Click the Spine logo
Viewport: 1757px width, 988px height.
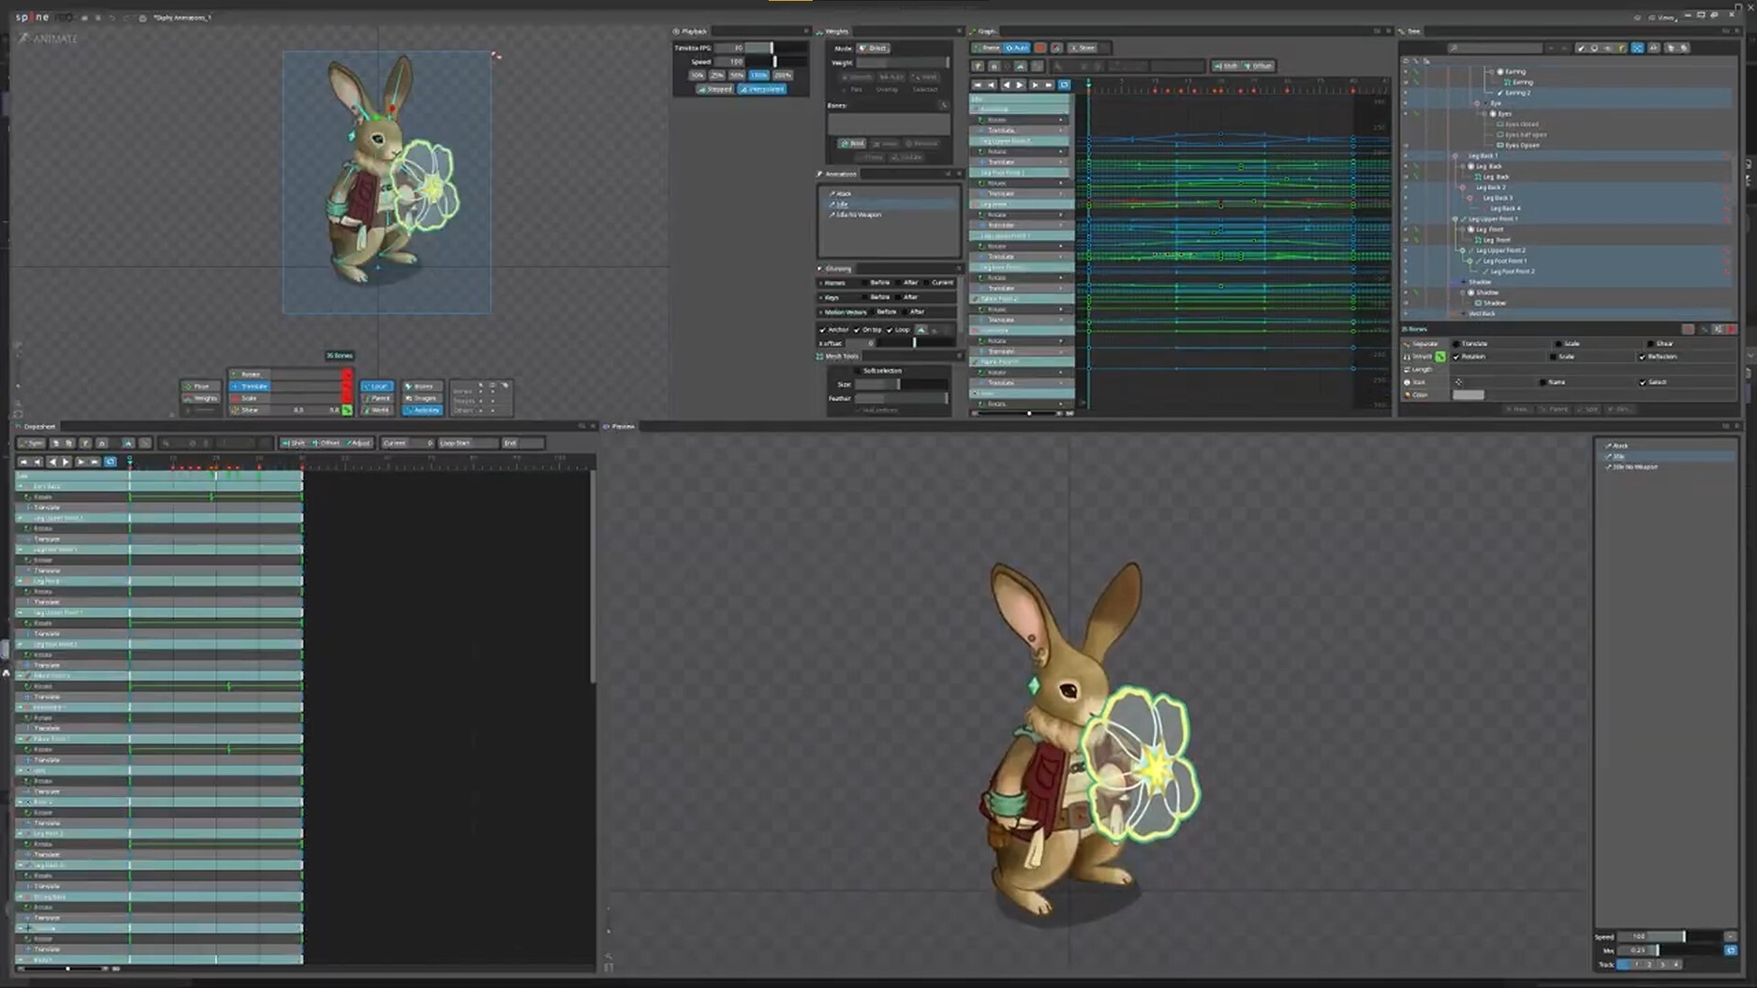pyautogui.click(x=34, y=17)
